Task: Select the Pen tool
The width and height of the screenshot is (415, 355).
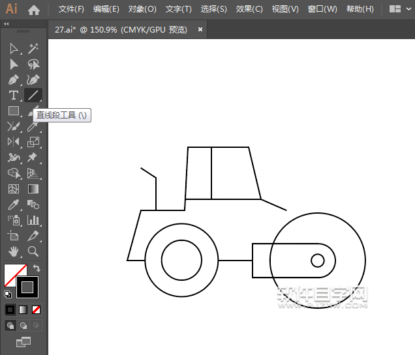Action: coord(14,80)
